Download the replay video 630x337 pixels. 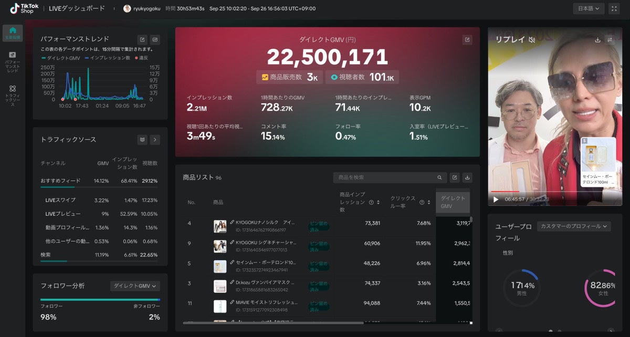[x=597, y=39]
